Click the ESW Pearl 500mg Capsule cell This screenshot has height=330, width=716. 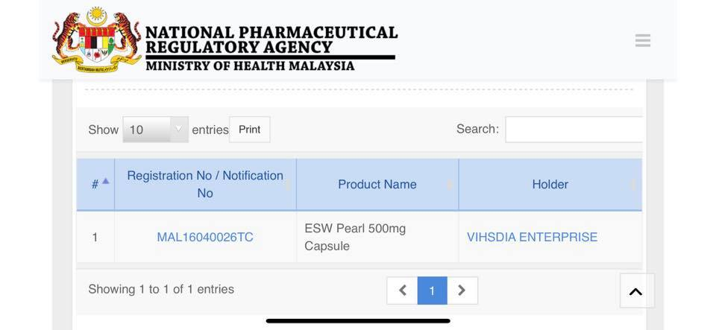[x=355, y=237]
